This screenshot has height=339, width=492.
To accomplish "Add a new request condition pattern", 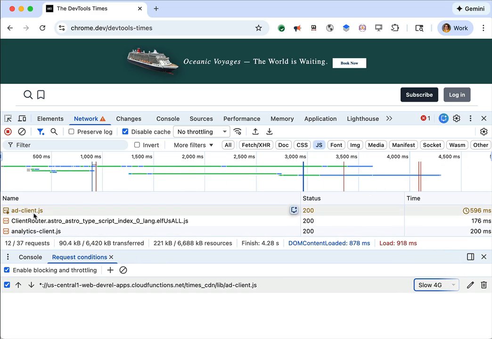I will [x=110, y=270].
